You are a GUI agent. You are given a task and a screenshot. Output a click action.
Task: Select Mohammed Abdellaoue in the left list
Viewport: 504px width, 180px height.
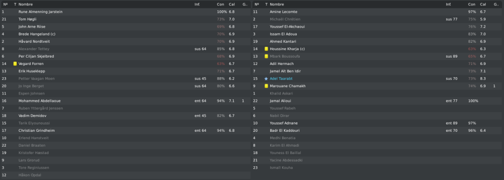pyautogui.click(x=39, y=101)
